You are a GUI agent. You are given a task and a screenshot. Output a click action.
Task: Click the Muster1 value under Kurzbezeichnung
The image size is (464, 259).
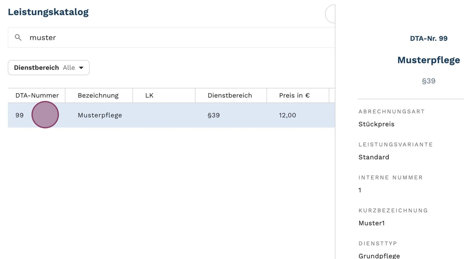372,223
